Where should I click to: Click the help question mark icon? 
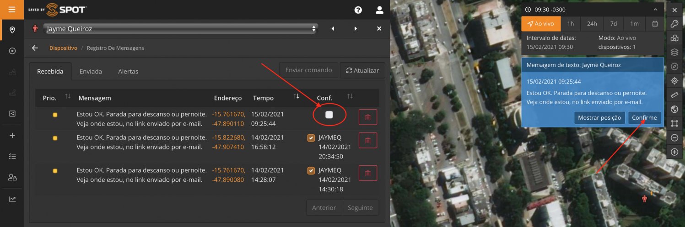tap(358, 10)
